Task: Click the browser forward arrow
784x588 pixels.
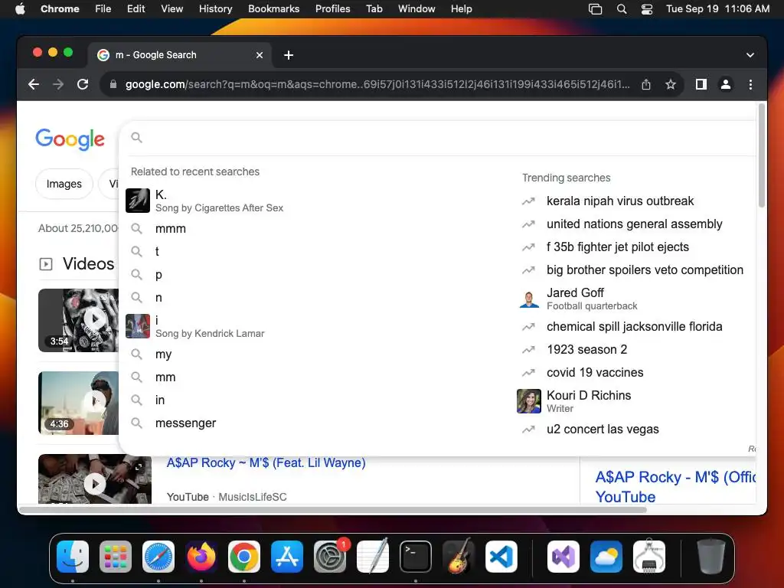Action: tap(58, 84)
